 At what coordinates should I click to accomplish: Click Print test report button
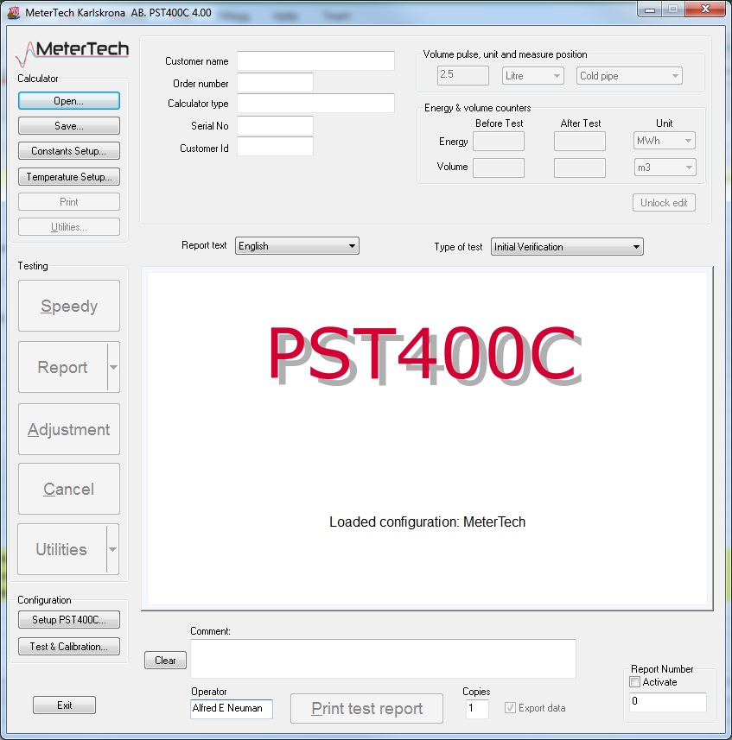pos(367,708)
